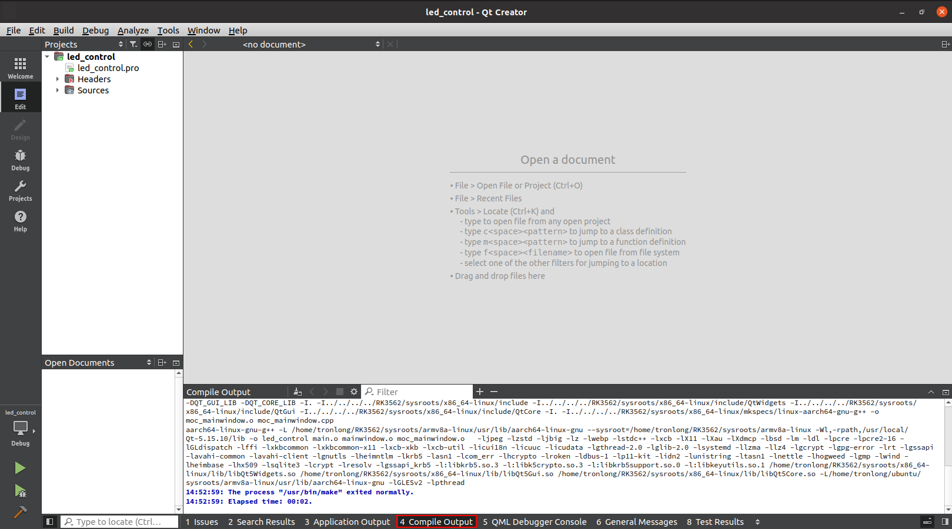
Task: Go to next item in Compile Output
Action: click(326, 392)
